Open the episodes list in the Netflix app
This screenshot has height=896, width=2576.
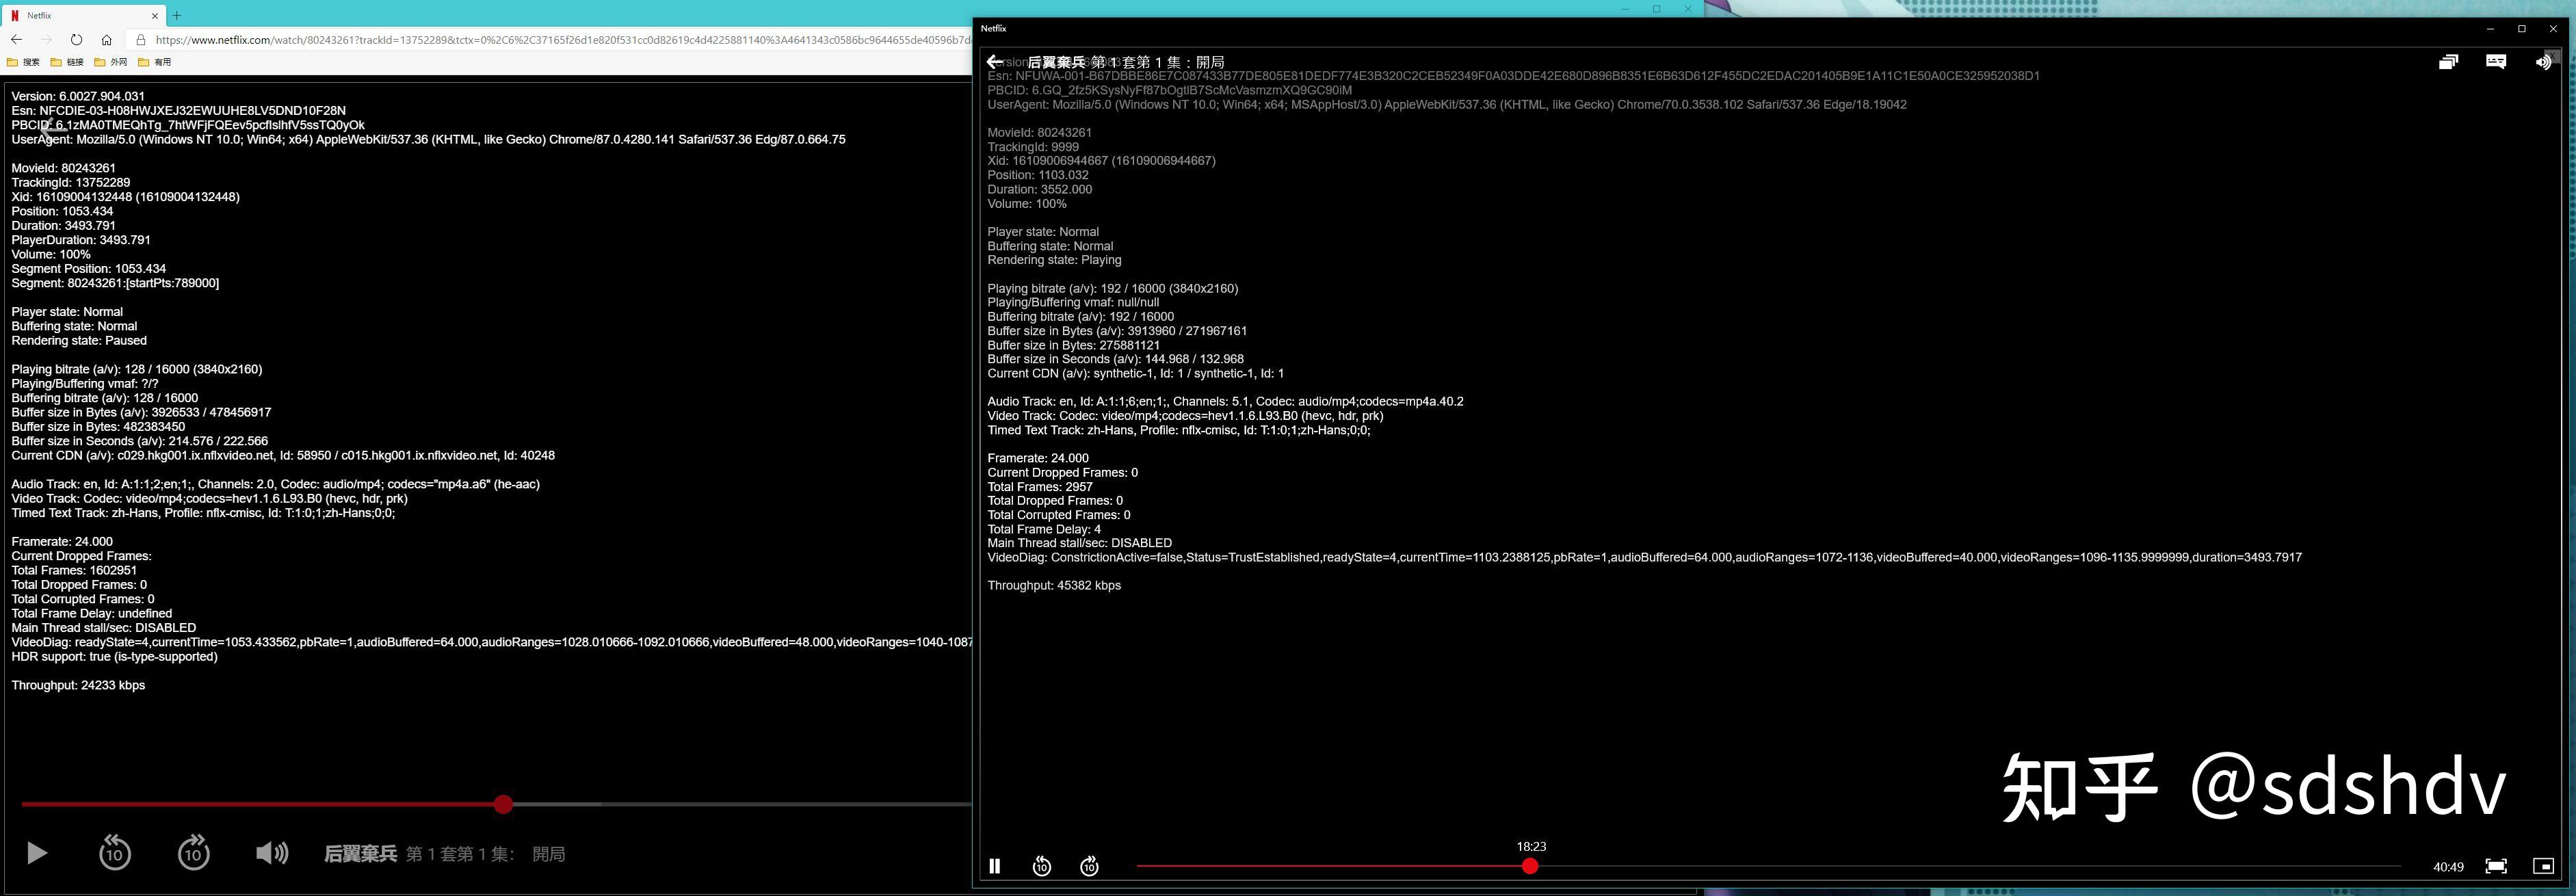(x=2449, y=61)
